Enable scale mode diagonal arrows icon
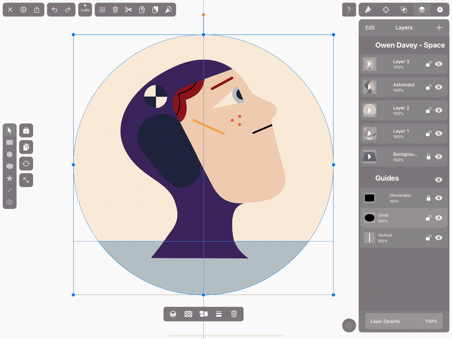Screen dimensions: 452x339 coord(26,180)
